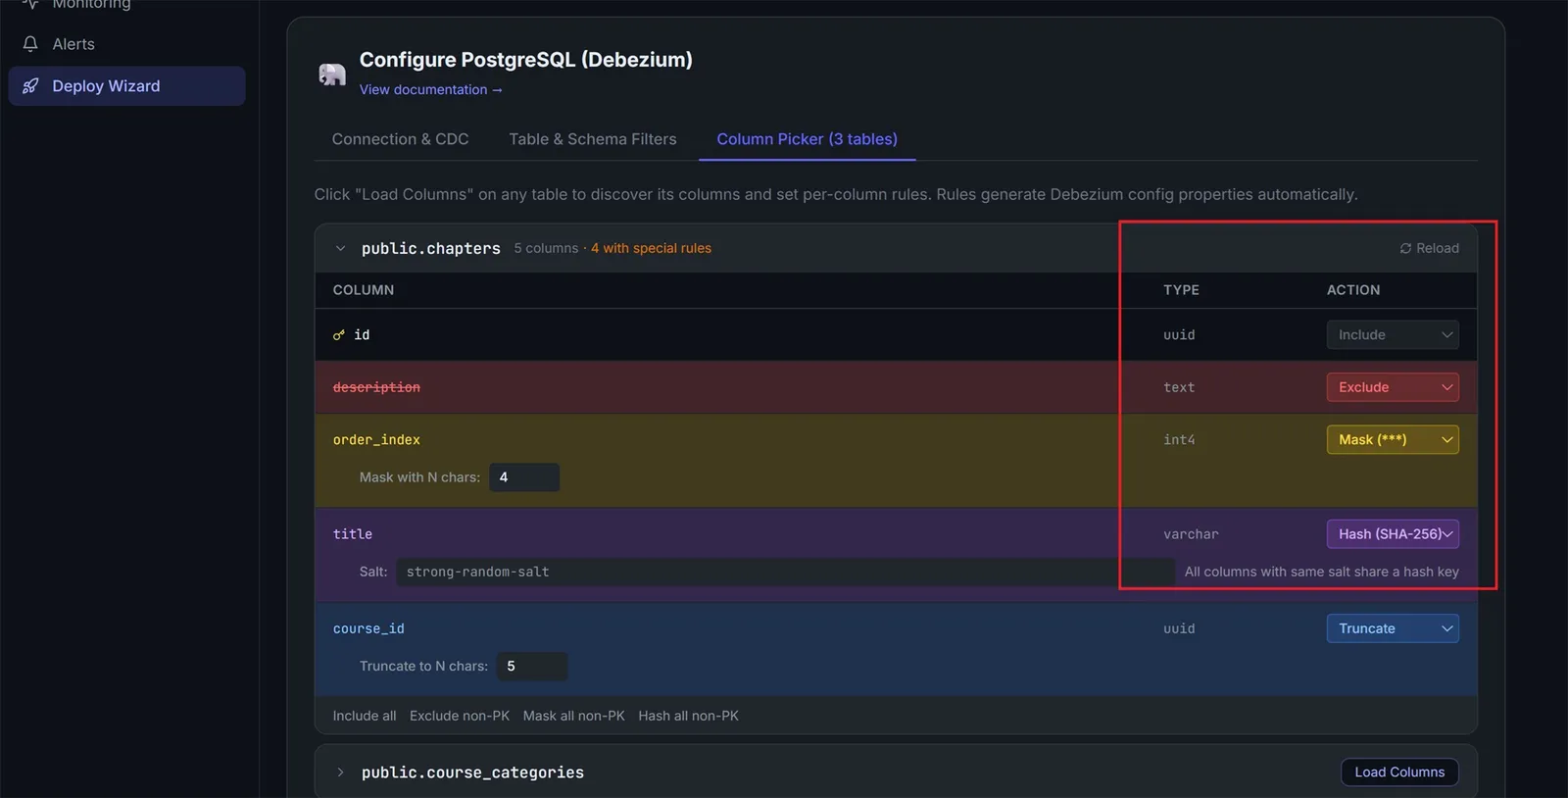
Task: Click Reload for public.chapters
Action: pyautogui.click(x=1430, y=249)
